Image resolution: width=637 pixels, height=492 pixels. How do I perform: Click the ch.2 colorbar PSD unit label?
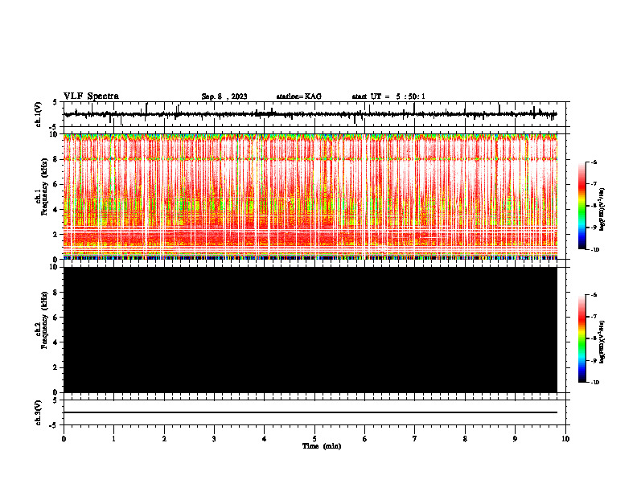(x=602, y=342)
